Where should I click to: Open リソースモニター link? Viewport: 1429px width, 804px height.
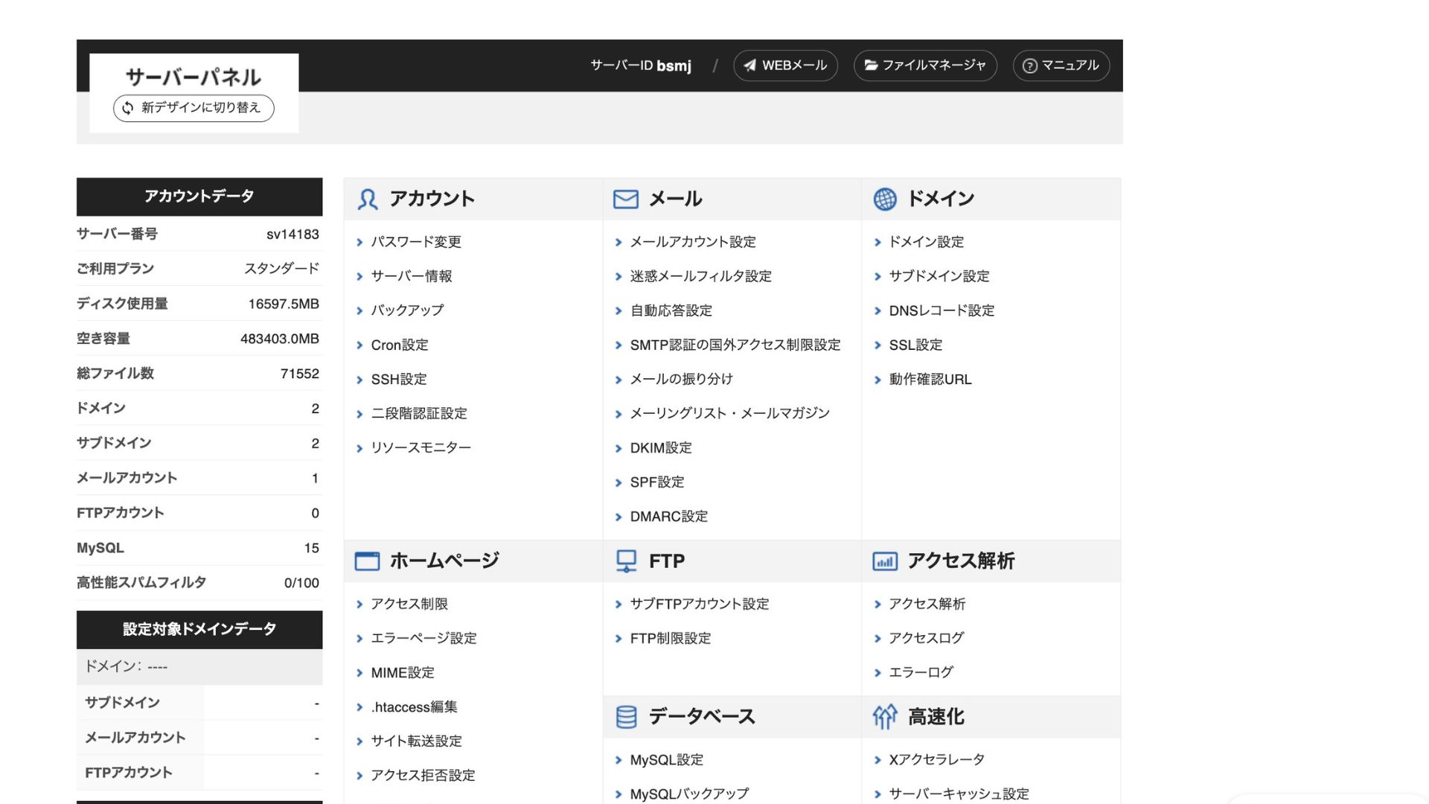click(x=421, y=447)
